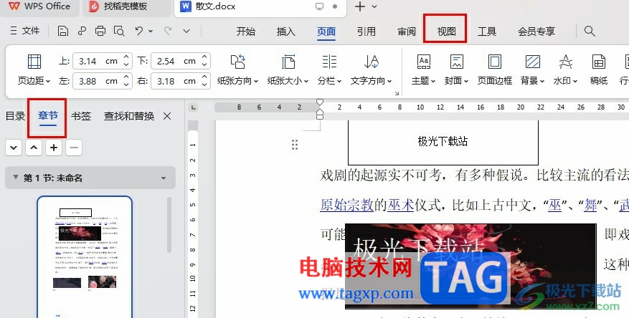This screenshot has width=629, height=318.
Task: Open the 纸张大小 paper size tool
Action: 288,69
